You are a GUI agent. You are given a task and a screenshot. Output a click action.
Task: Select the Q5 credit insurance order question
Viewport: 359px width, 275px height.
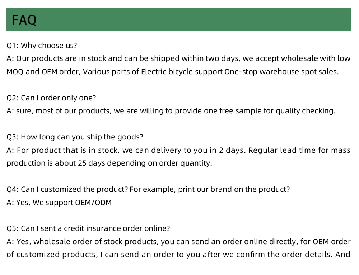point(88,228)
